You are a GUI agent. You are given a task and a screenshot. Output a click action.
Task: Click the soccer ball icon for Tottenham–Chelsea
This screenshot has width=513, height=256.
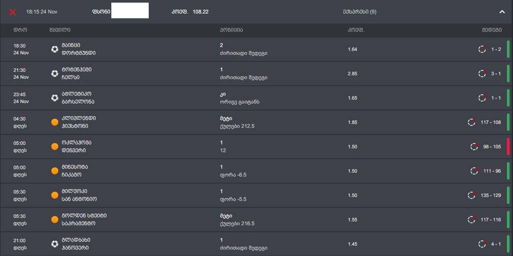point(55,73)
